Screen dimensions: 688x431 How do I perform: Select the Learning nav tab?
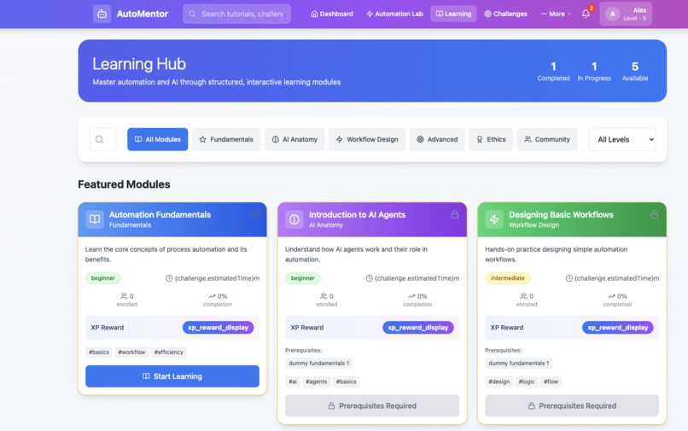click(x=454, y=14)
